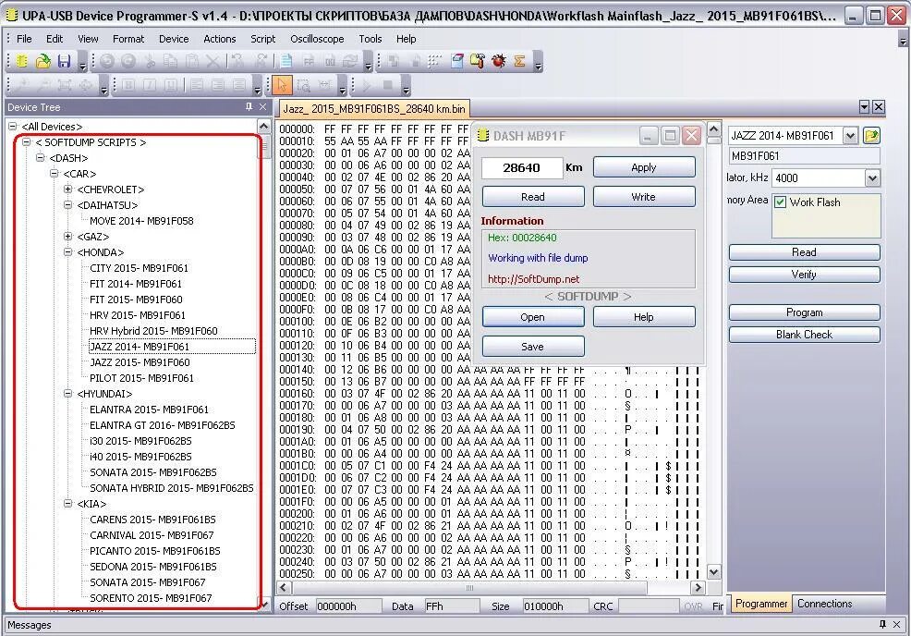Click the Underline U formatting icon
Image resolution: width=911 pixels, height=636 pixels.
170,85
